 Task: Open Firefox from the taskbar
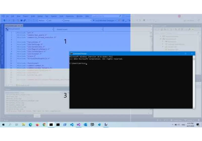37,125
